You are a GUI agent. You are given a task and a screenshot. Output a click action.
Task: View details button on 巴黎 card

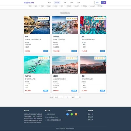pos(46,51)
